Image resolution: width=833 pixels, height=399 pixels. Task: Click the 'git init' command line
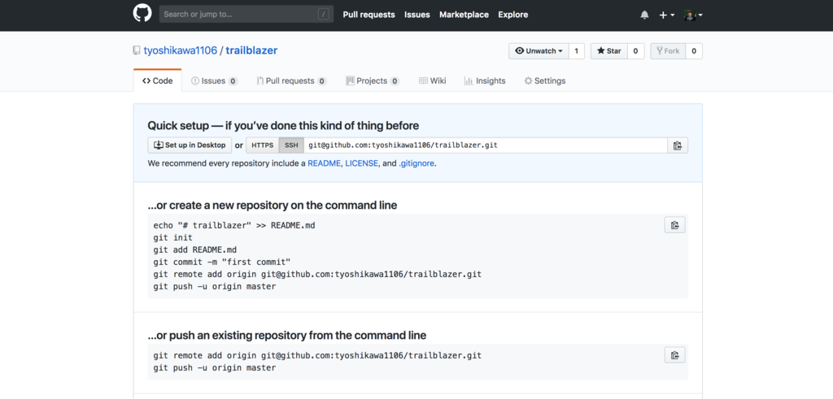[173, 238]
